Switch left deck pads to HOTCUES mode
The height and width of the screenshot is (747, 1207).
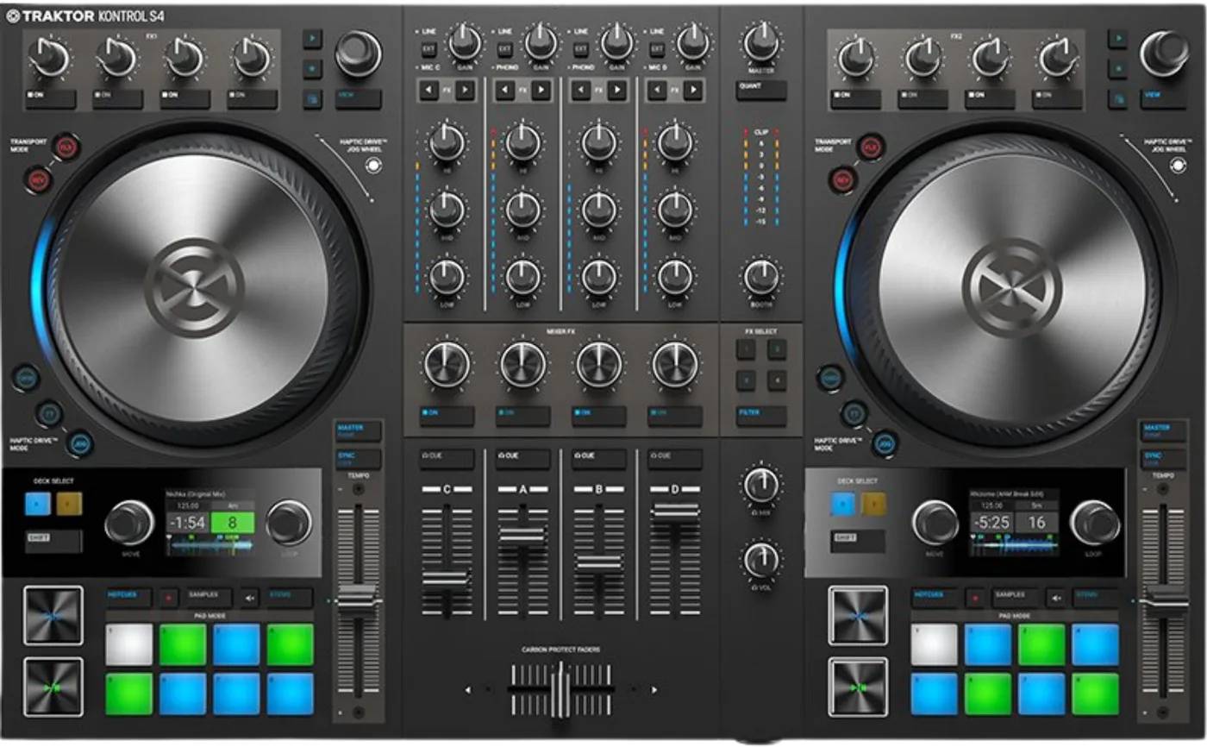(x=128, y=596)
